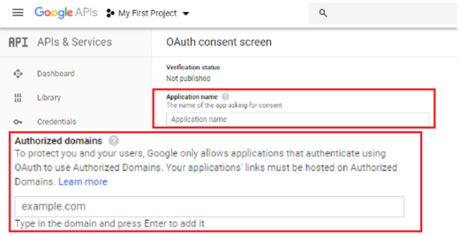Click the project hexagon dots icon
The height and width of the screenshot is (235, 459).
point(110,14)
